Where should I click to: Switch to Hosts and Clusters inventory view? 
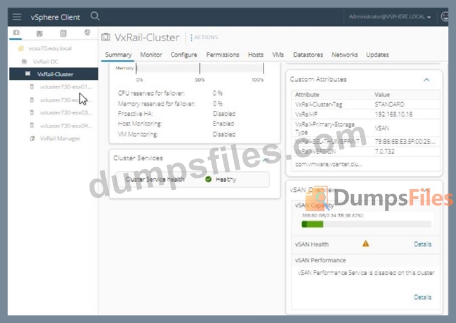16,33
